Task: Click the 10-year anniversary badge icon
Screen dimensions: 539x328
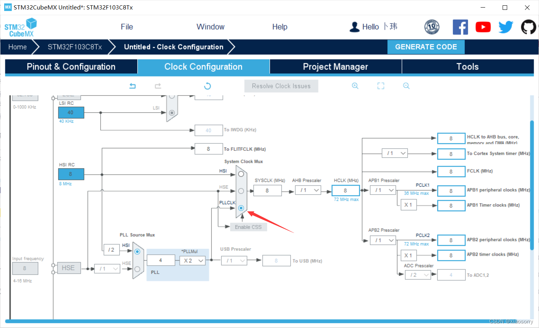Action: (x=432, y=27)
